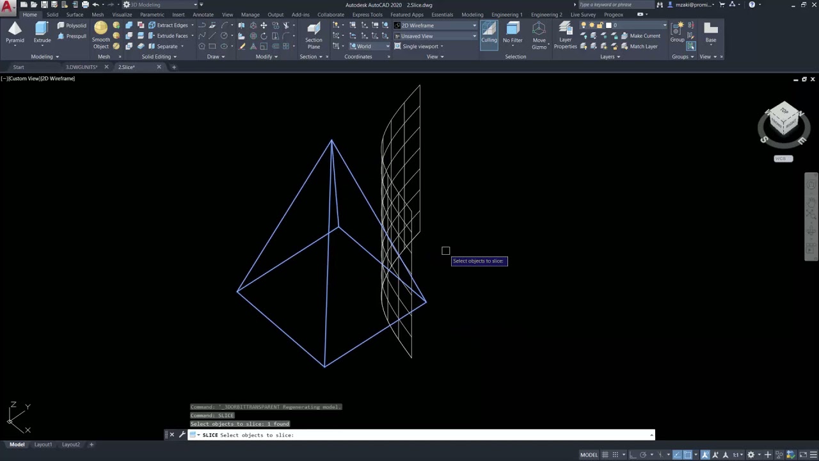Switch to the Solid ribbon tab

52,15
